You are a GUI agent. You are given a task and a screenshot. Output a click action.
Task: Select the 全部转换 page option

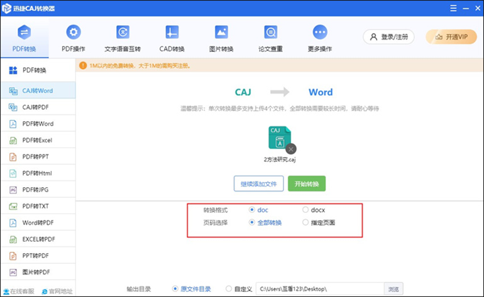[252, 222]
